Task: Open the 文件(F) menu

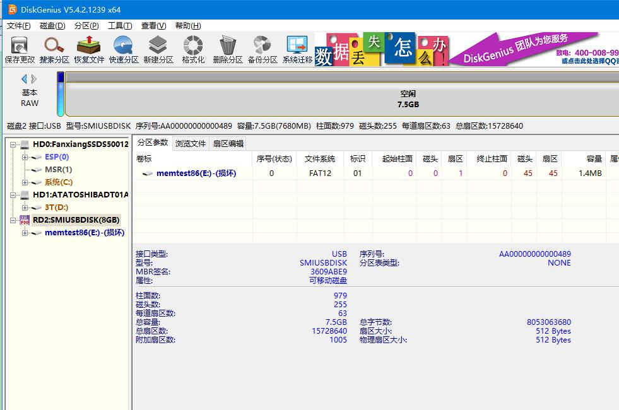Action: pyautogui.click(x=18, y=26)
